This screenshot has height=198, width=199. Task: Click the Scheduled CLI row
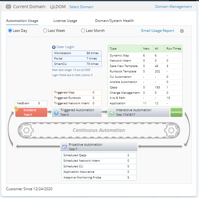99,166
